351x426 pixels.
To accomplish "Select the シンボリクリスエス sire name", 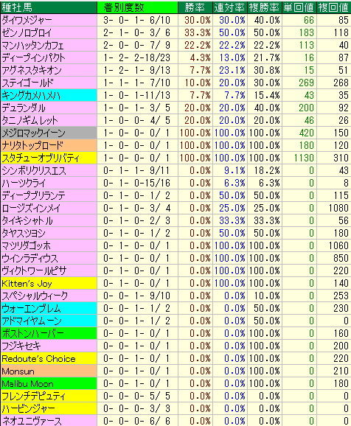I will pyautogui.click(x=34, y=170).
